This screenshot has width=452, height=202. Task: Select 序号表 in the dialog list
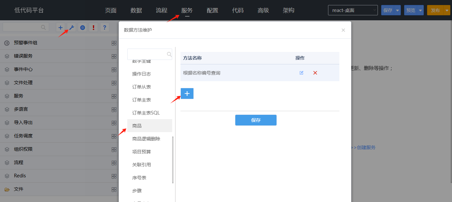pos(150,178)
